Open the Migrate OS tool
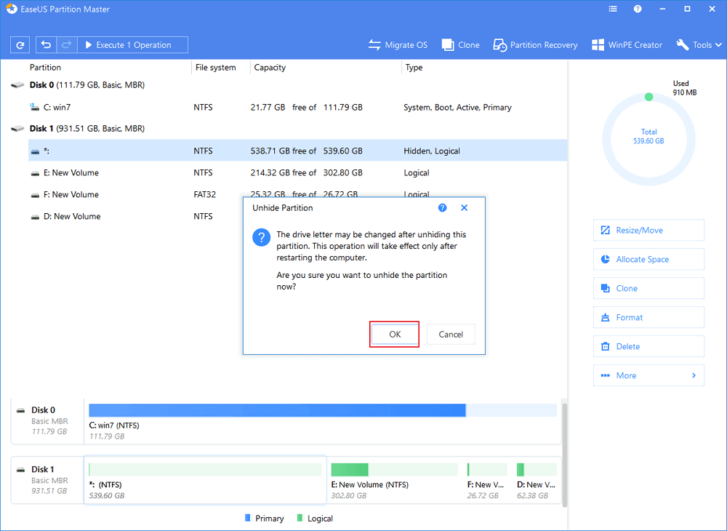Screen dimensions: 727x531 point(398,45)
